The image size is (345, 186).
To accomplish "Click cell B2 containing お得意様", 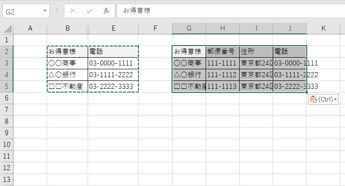I will click(68, 52).
